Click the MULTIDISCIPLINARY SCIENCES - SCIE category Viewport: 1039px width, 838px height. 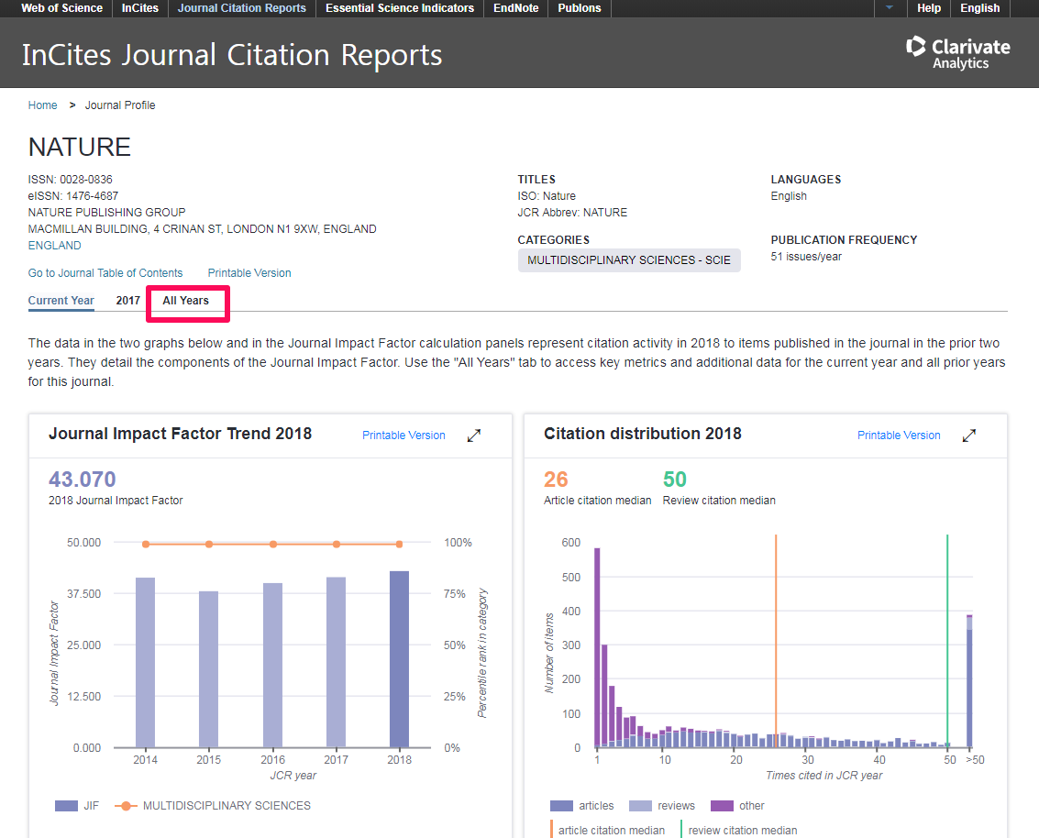pos(629,260)
